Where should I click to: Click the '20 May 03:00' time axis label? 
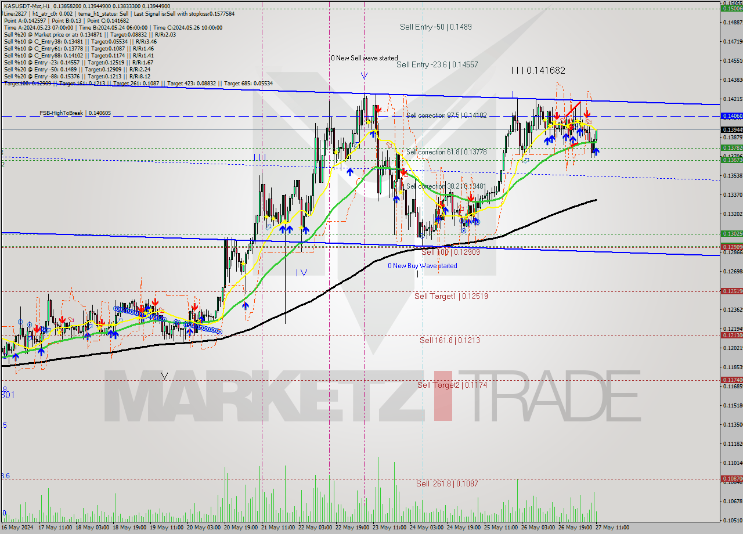pyautogui.click(x=204, y=527)
